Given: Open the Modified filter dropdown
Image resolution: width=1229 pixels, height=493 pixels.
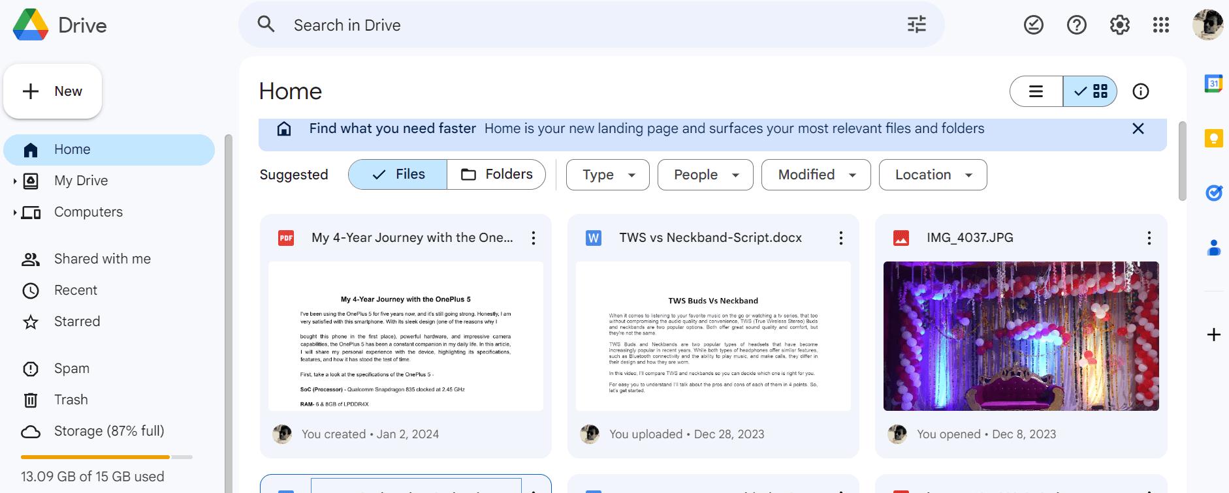Looking at the screenshot, I should tap(816, 175).
